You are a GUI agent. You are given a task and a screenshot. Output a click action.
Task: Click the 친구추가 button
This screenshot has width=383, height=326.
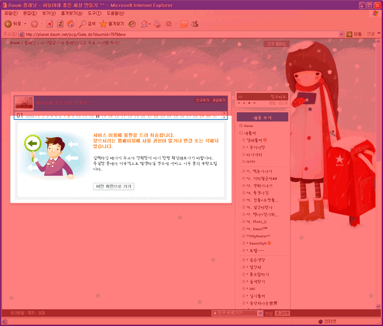point(202,100)
